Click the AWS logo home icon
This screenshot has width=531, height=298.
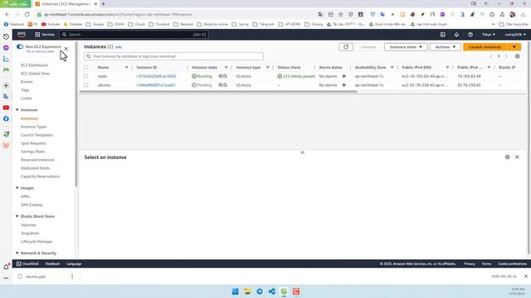22,35
